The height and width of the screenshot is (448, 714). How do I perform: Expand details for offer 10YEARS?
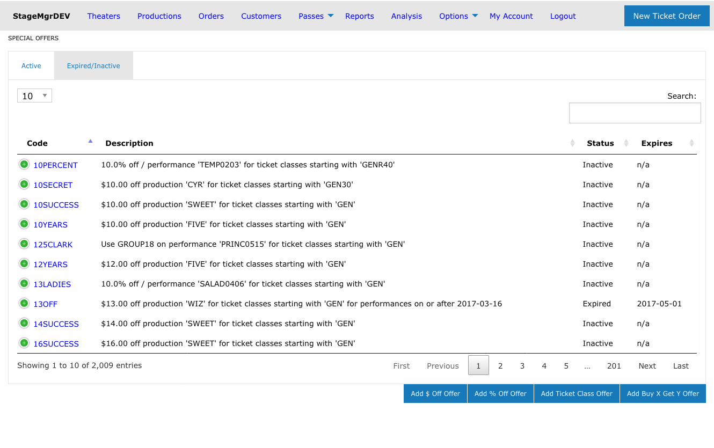pyautogui.click(x=24, y=224)
